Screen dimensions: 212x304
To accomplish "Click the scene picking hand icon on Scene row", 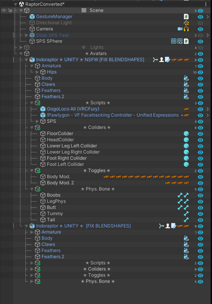I will [x=10, y=10].
